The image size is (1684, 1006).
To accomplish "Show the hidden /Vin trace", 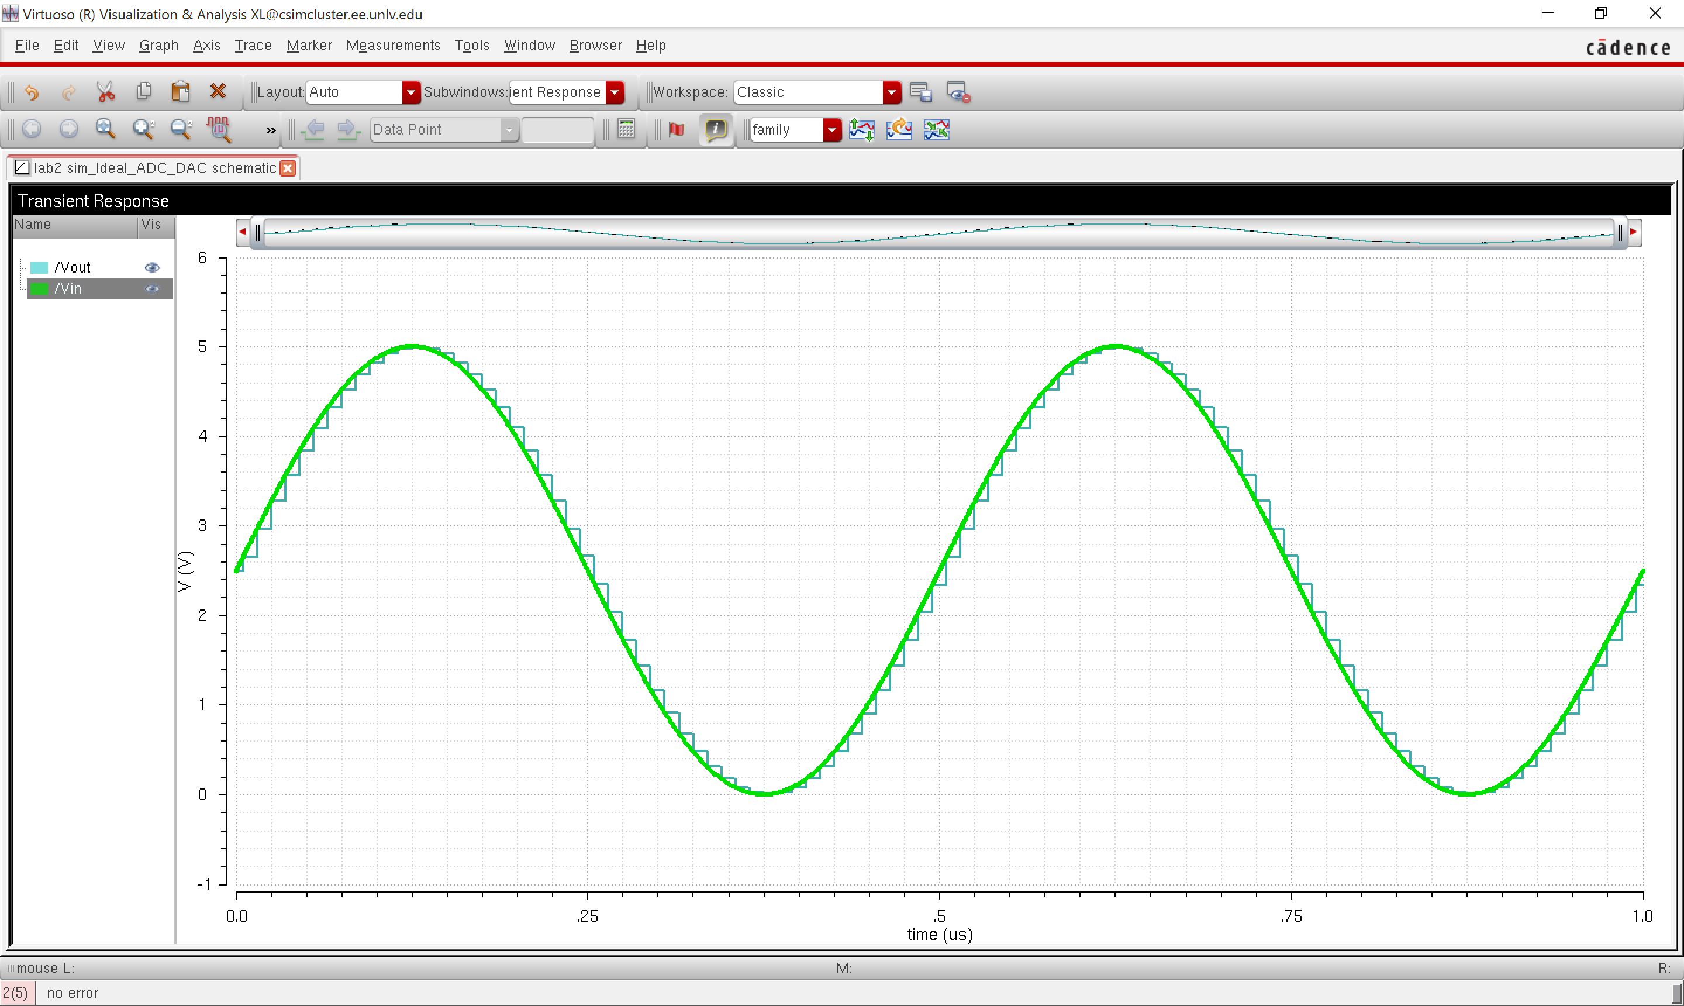I will tap(152, 289).
